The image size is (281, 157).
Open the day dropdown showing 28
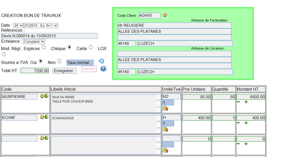pos(18,25)
